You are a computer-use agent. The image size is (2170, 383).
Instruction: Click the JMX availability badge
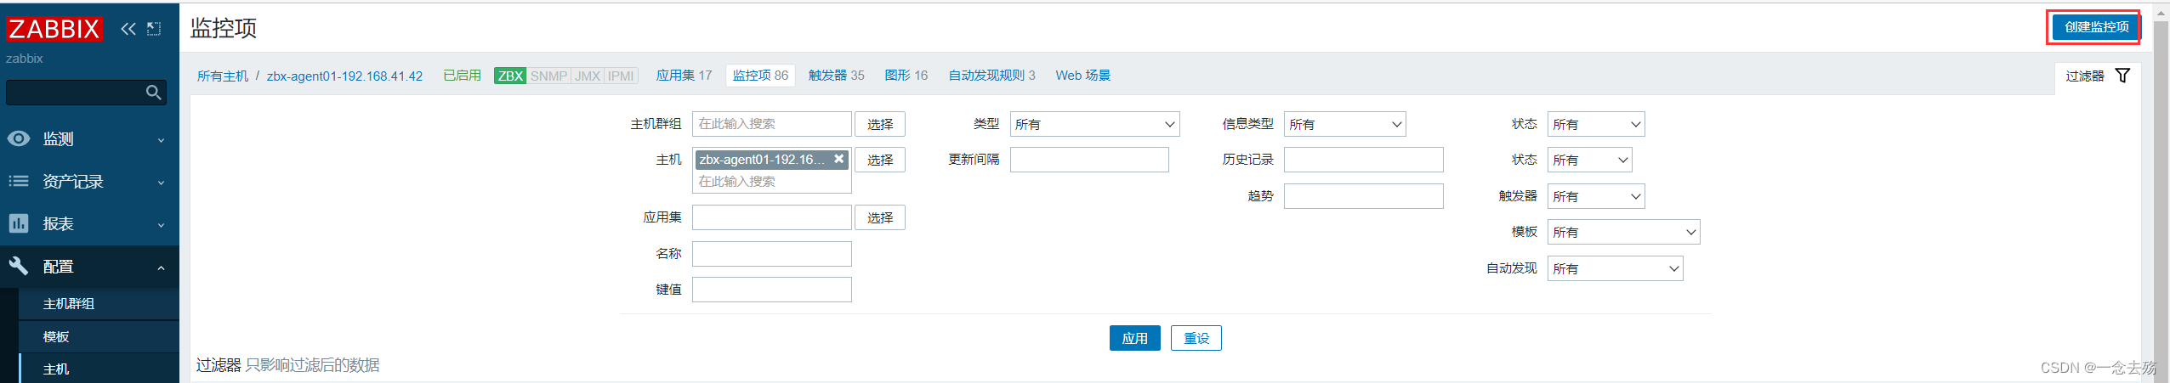(588, 76)
